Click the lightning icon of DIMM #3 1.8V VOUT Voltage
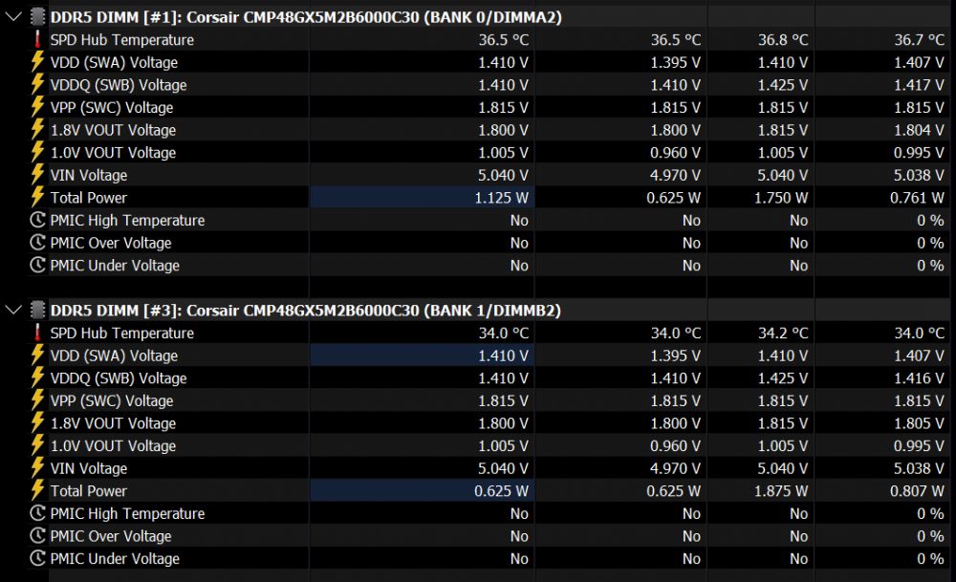This screenshot has width=956, height=582. [x=38, y=423]
